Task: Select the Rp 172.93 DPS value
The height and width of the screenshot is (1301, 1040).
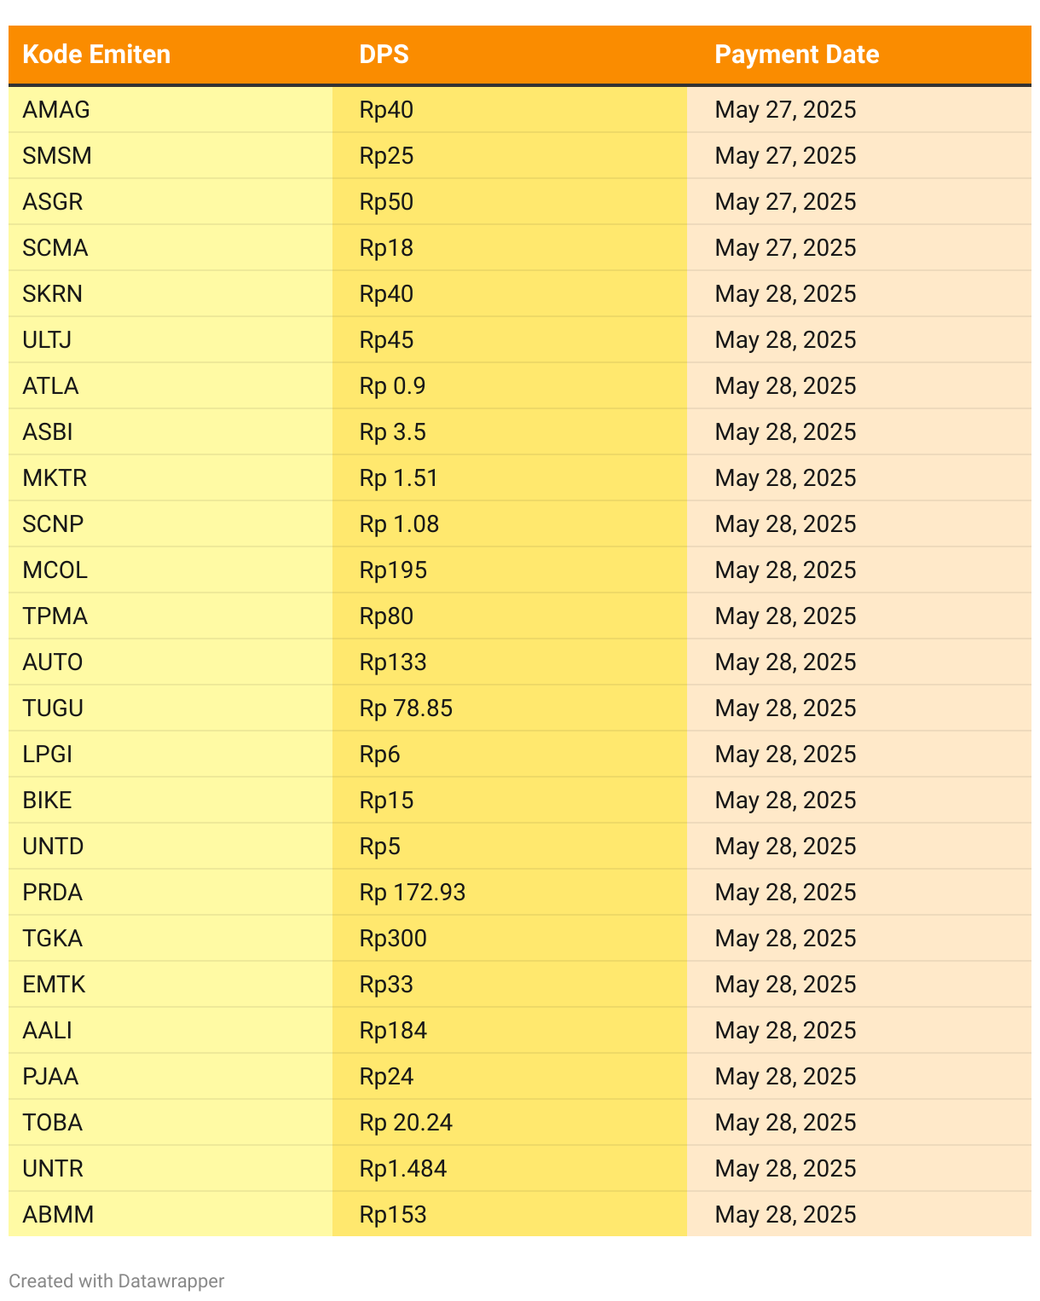Action: click(413, 893)
